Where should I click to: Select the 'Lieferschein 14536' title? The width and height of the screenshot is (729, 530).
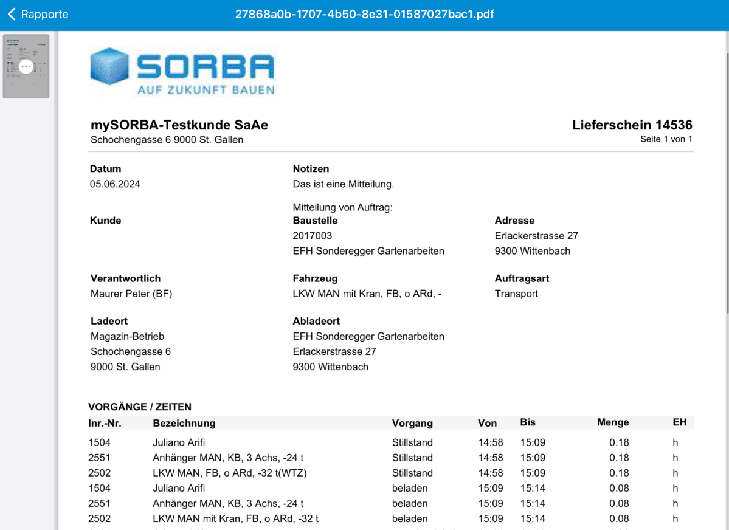pos(632,125)
